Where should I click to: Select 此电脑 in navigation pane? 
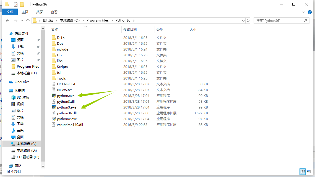[x=19, y=91]
